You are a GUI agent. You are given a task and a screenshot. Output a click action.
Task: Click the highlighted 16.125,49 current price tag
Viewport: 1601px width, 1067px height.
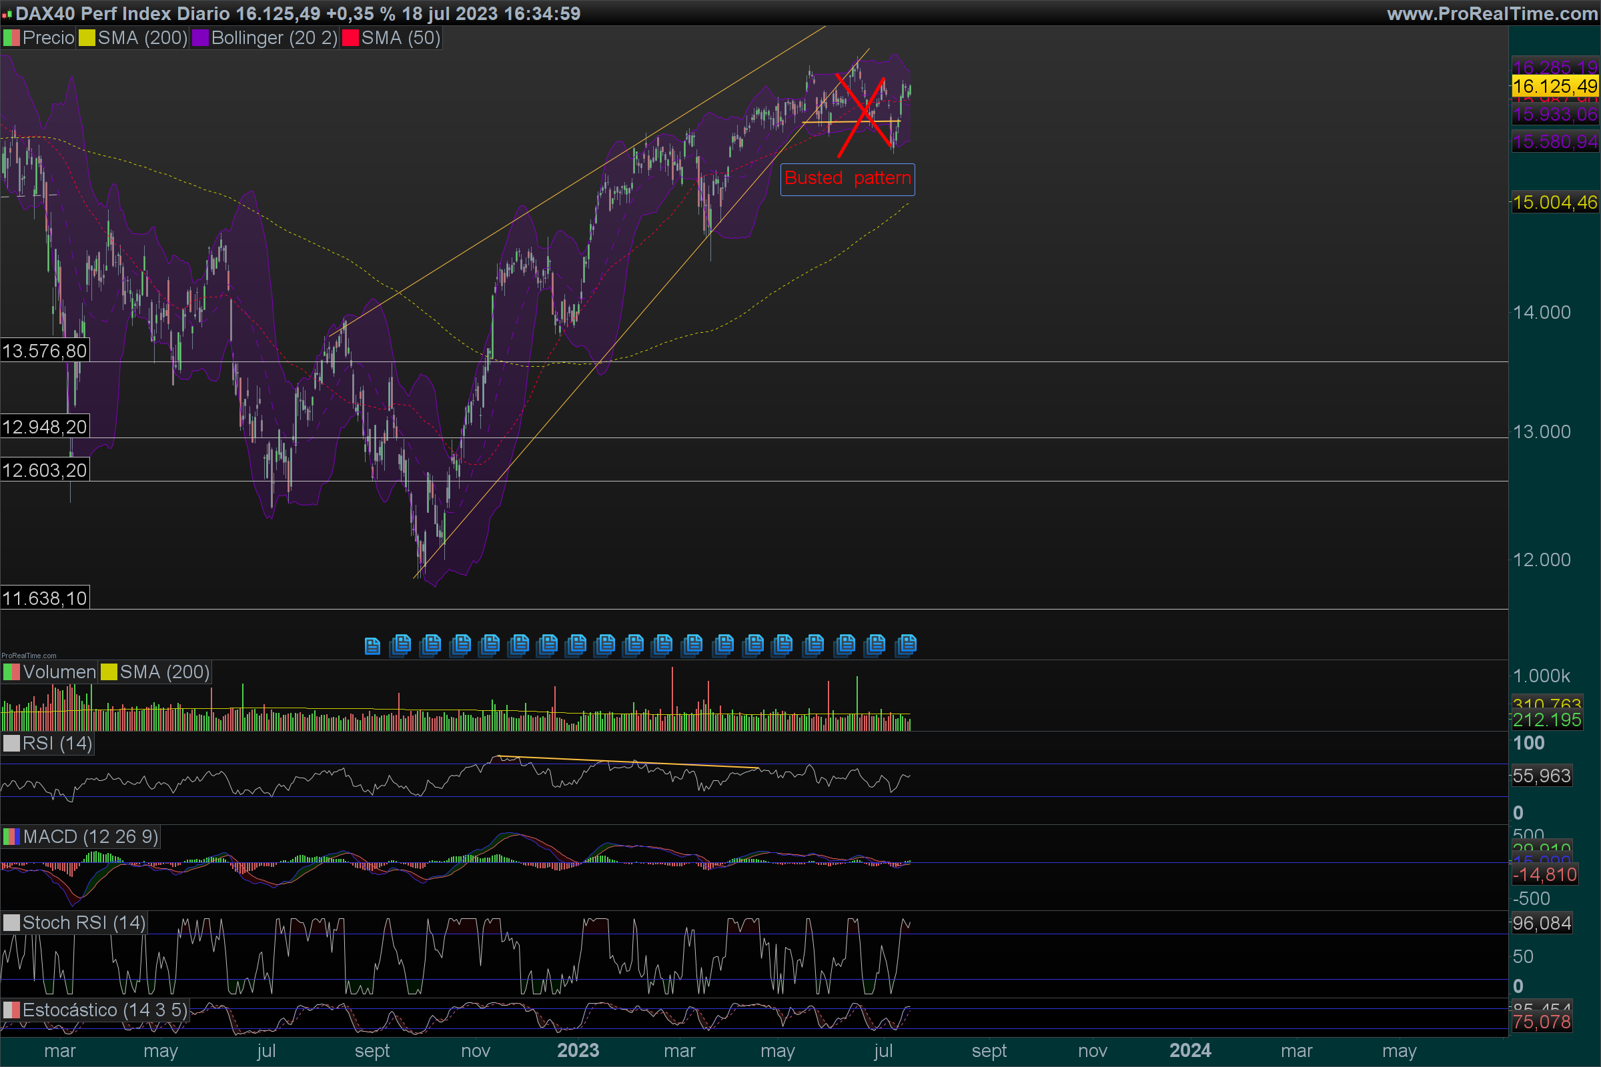pos(1555,87)
